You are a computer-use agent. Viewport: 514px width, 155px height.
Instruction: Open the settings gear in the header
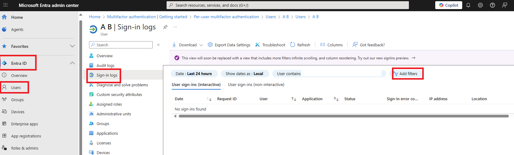tap(480, 5)
